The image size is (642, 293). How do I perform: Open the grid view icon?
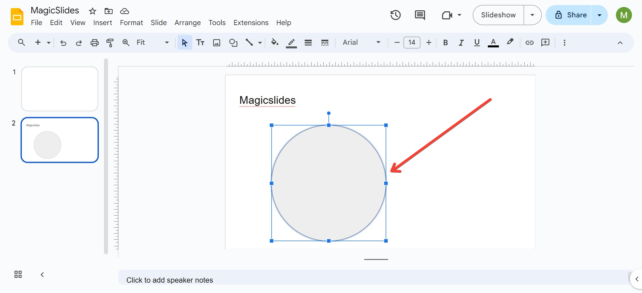[x=18, y=274]
